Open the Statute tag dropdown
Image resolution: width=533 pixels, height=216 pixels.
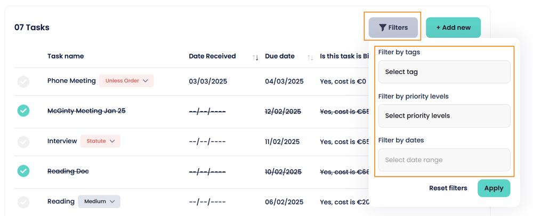100,141
